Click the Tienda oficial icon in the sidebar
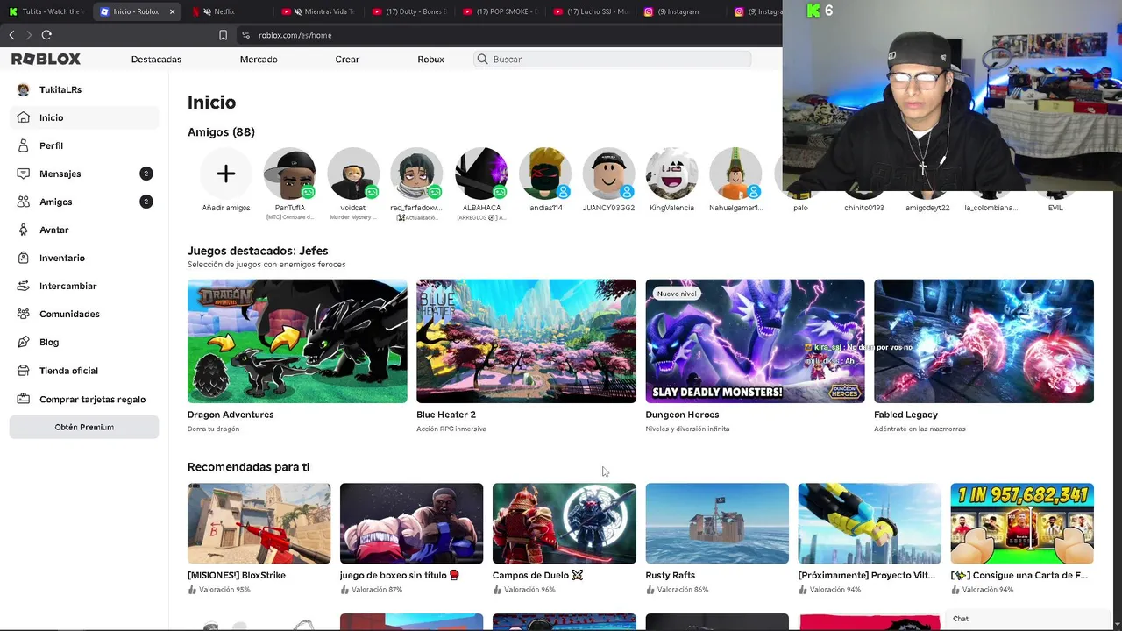This screenshot has width=1122, height=631. 24,371
